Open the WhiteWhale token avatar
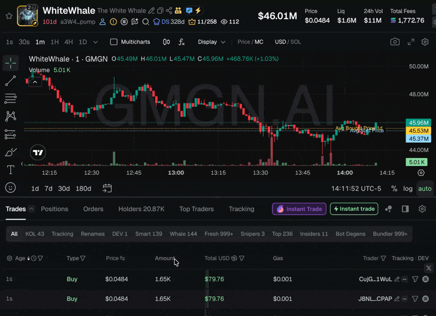Screen dimensions: 436x316 pos(27,16)
